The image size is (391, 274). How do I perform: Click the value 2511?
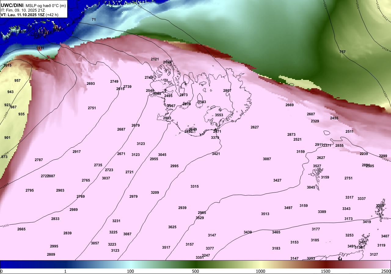[x=349, y=132]
